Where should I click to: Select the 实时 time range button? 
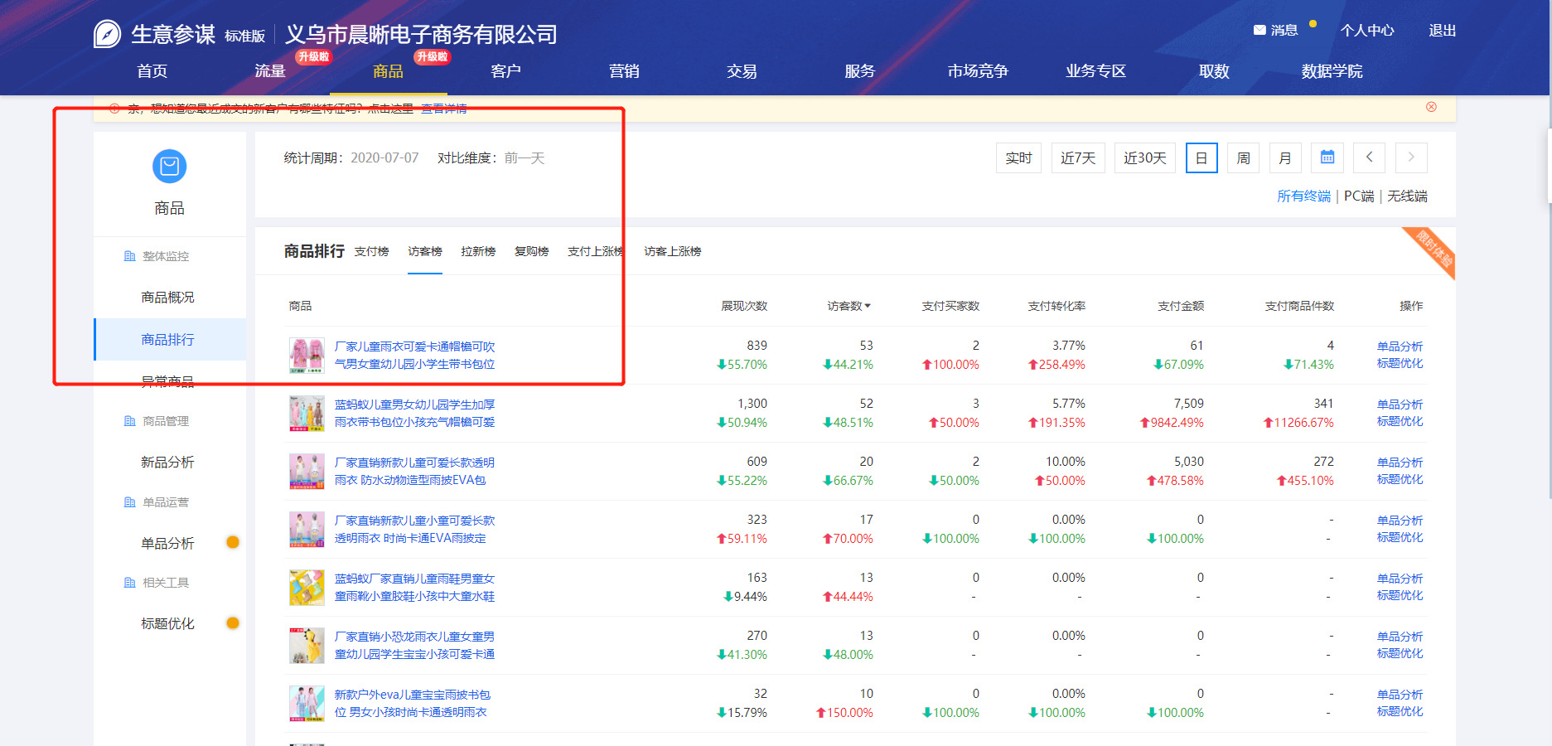[x=1018, y=157]
